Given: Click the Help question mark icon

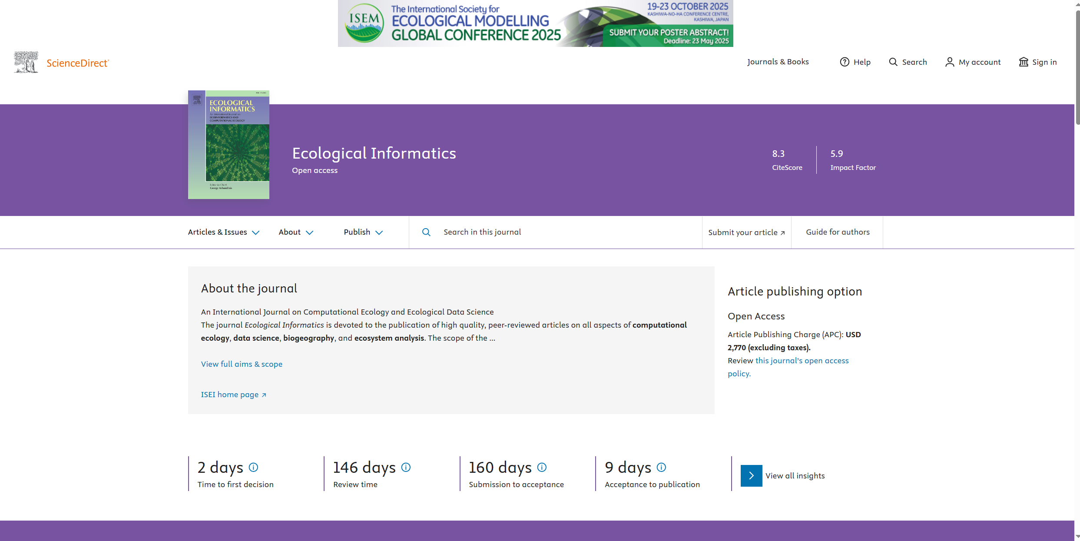Looking at the screenshot, I should click(x=844, y=62).
